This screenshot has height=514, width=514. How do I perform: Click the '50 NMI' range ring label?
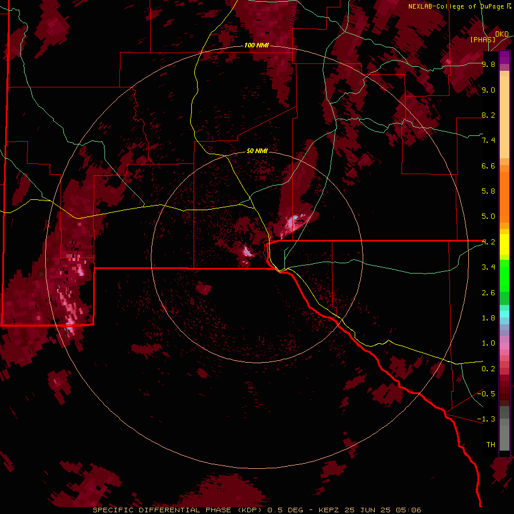tap(257, 151)
